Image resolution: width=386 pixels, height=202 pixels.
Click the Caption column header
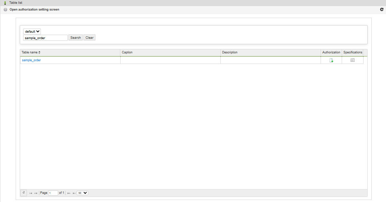click(x=170, y=52)
